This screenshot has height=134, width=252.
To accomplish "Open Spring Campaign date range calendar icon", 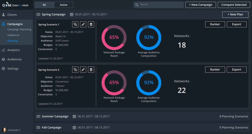I will 72,15.
